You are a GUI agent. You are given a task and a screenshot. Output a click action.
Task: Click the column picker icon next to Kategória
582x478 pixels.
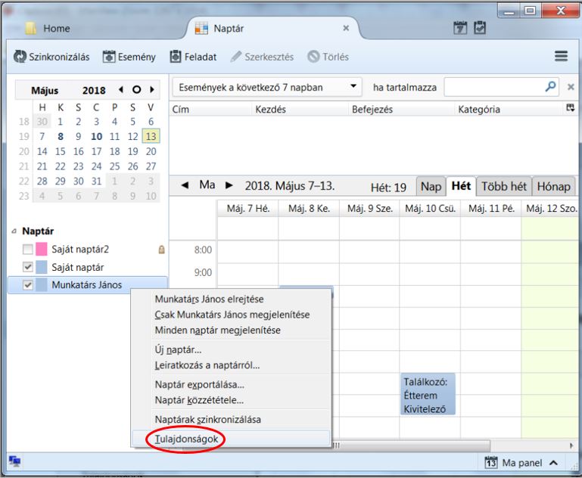coord(570,109)
